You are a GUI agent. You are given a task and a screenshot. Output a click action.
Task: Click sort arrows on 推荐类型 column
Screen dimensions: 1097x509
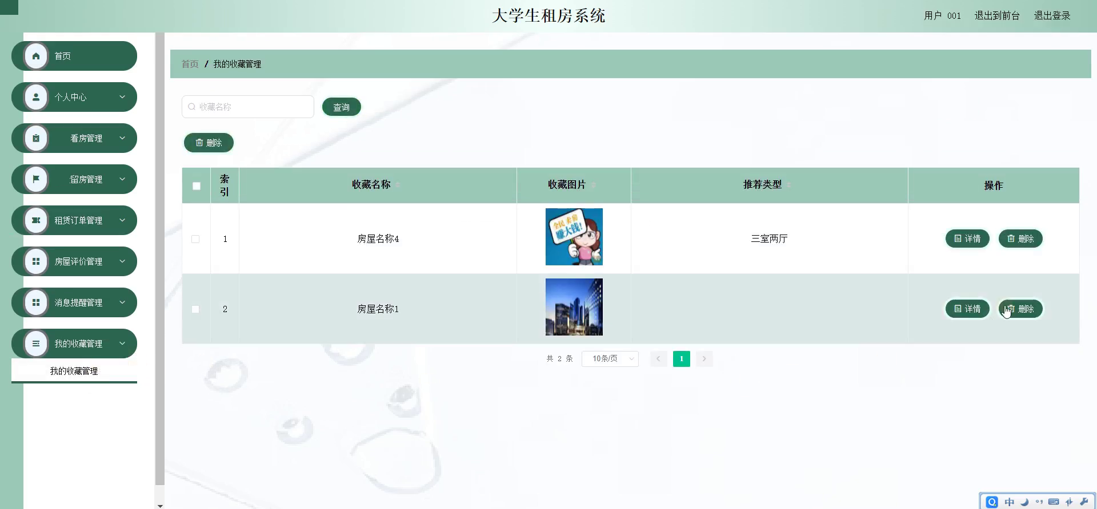coord(789,185)
